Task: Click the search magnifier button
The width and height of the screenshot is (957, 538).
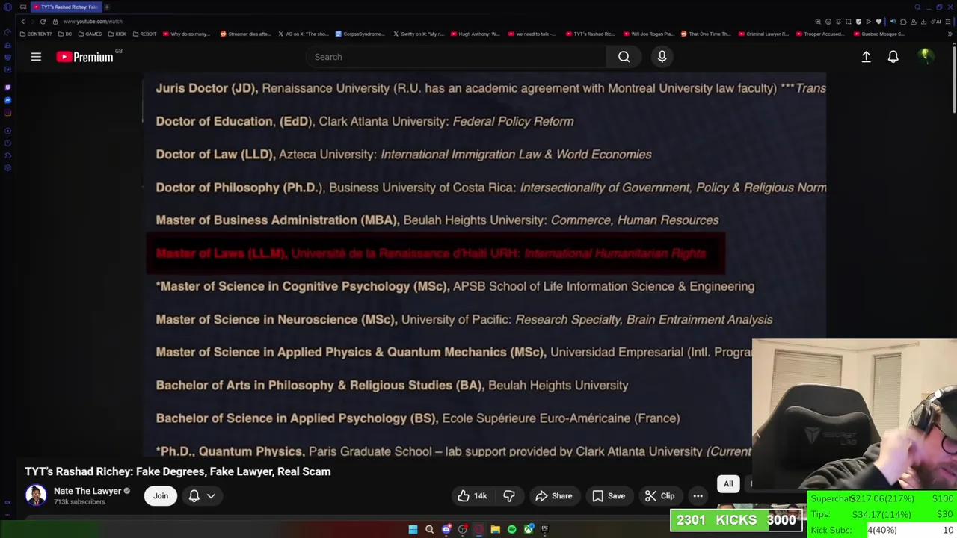Action: pyautogui.click(x=624, y=57)
